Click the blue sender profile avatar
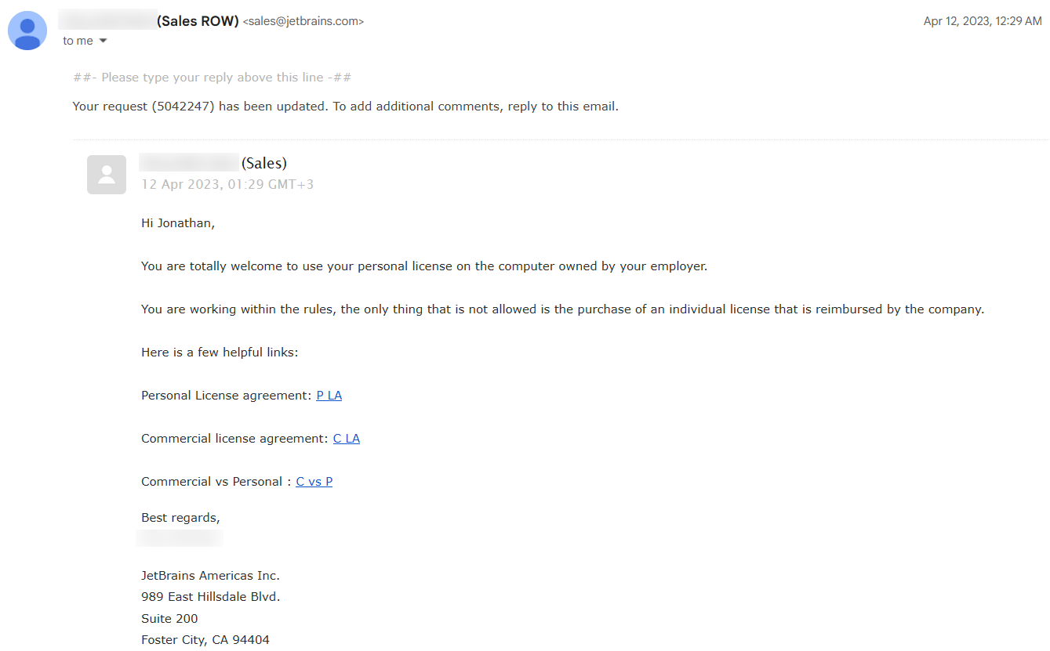The width and height of the screenshot is (1050, 651). pos(27,31)
